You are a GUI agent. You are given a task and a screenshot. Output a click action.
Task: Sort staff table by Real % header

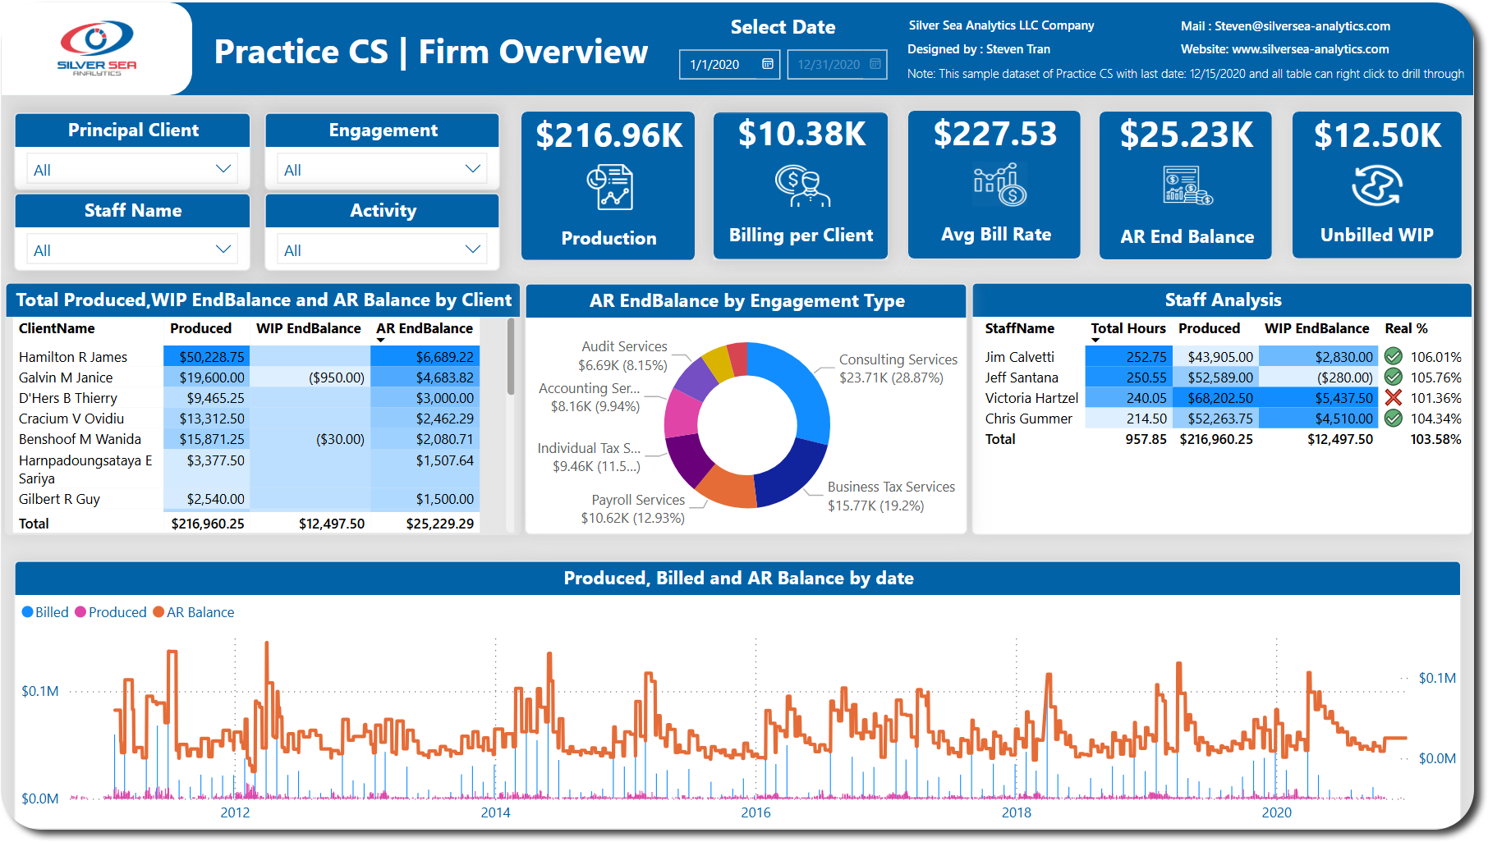click(x=1407, y=328)
